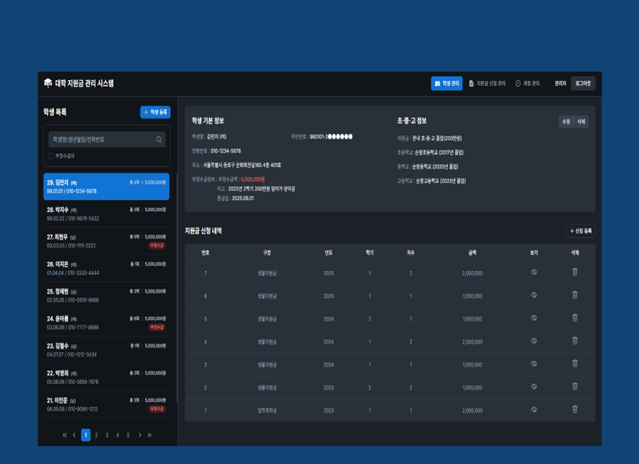Click the graduation cap logo icon

[48, 83]
